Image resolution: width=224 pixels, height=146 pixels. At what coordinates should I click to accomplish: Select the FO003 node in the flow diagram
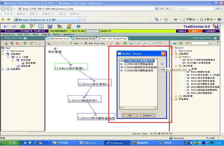coord(85,99)
